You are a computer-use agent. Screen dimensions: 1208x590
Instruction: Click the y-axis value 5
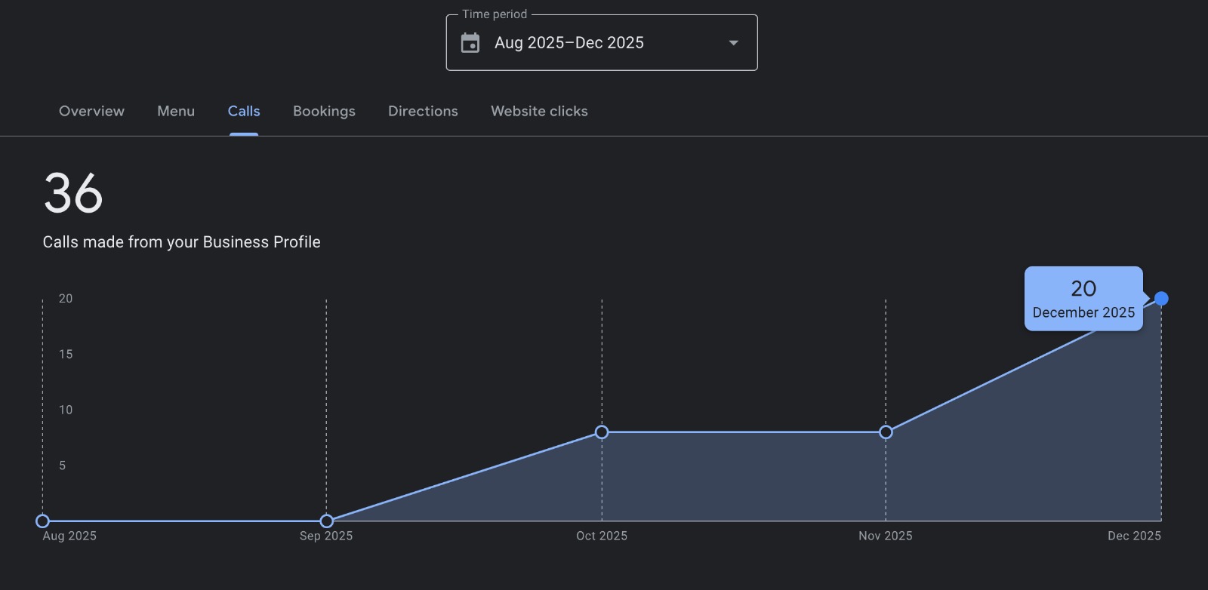(63, 466)
